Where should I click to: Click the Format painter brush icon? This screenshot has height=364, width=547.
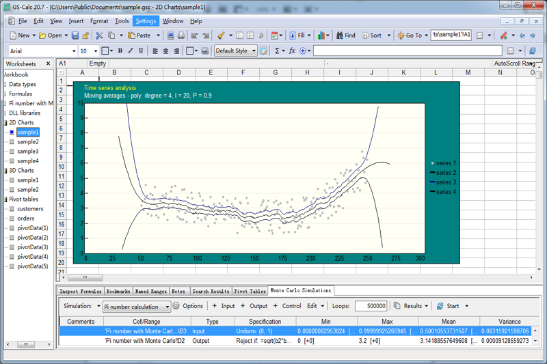point(221,36)
